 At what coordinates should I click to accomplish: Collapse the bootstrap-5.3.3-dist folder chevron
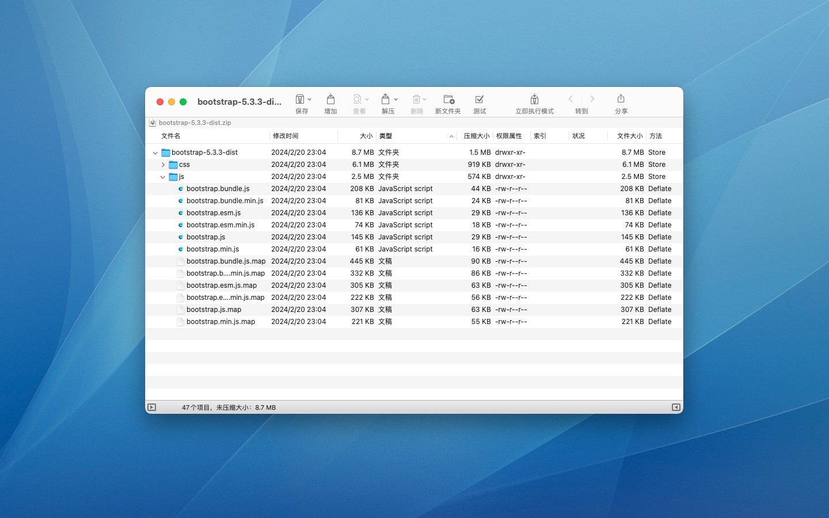tap(155, 153)
